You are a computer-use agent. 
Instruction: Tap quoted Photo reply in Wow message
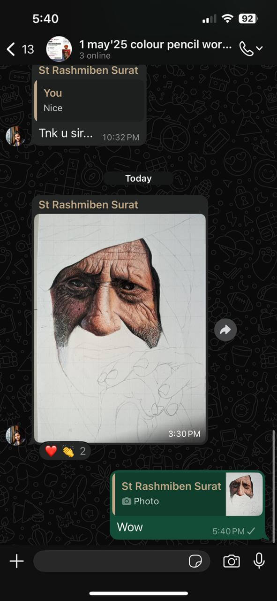pos(169,494)
